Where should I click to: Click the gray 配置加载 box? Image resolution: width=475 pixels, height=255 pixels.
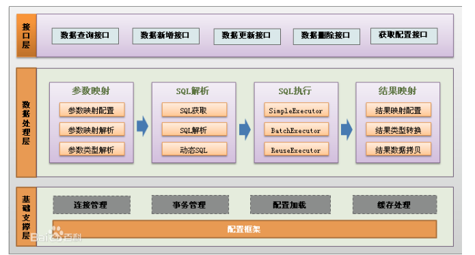(x=290, y=205)
